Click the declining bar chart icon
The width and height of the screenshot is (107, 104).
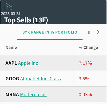[x=8, y=6]
